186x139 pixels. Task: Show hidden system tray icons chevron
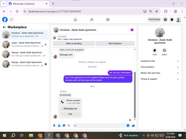click(x=144, y=135)
